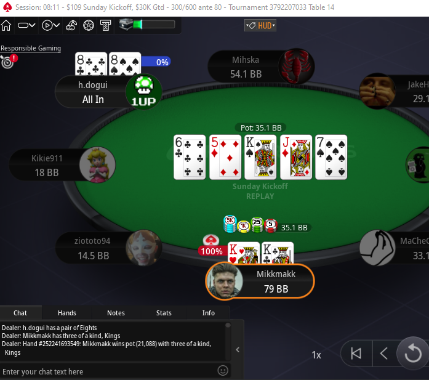The image size is (429, 380).
Task: Open the tournament lobby icon
Action: (105, 25)
